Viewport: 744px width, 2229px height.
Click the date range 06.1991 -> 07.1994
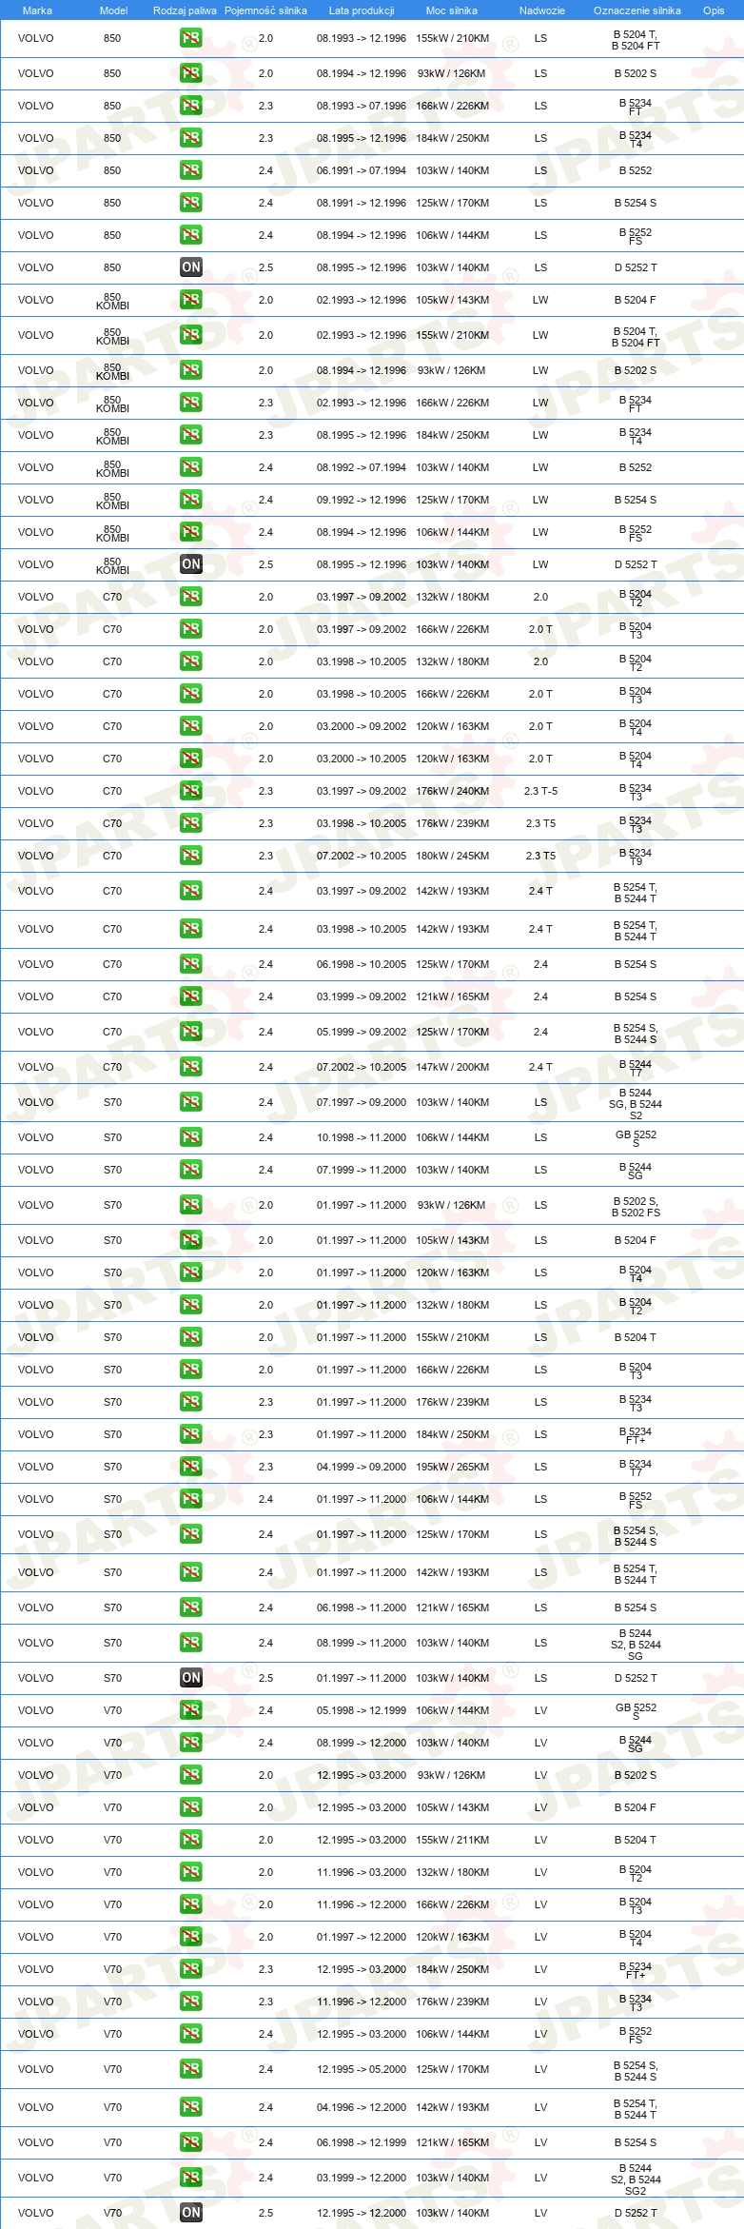click(362, 170)
